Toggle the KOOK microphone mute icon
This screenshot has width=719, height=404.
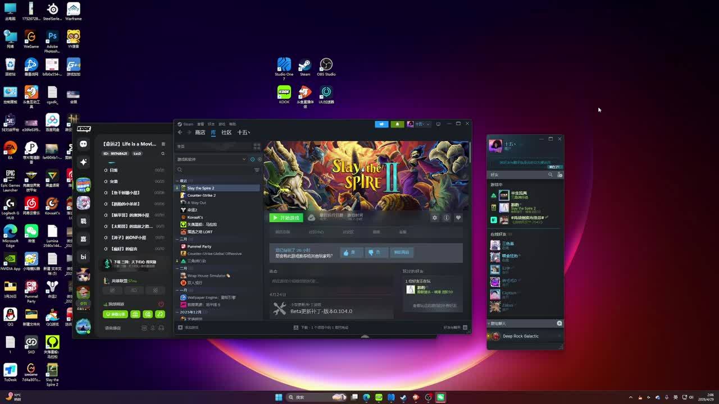[x=152, y=328]
